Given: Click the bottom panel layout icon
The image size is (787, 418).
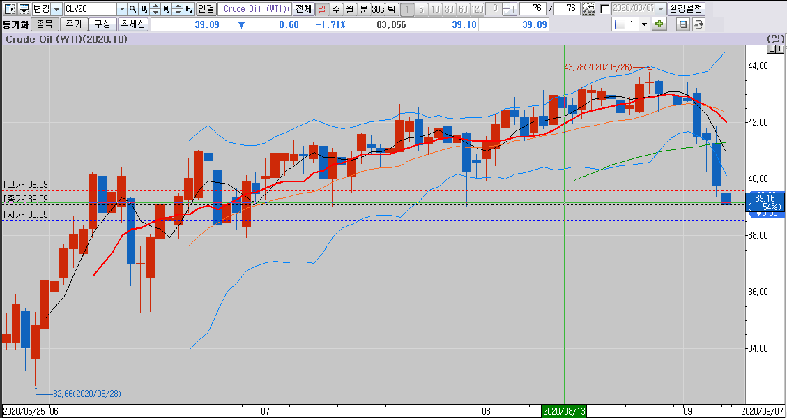Looking at the screenshot, I should pos(24,8).
